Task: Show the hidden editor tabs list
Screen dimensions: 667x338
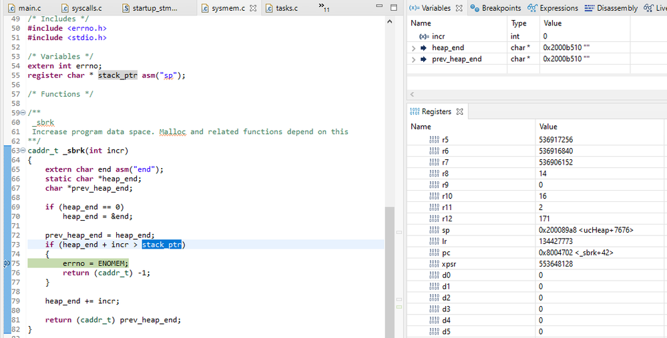Action: point(324,7)
